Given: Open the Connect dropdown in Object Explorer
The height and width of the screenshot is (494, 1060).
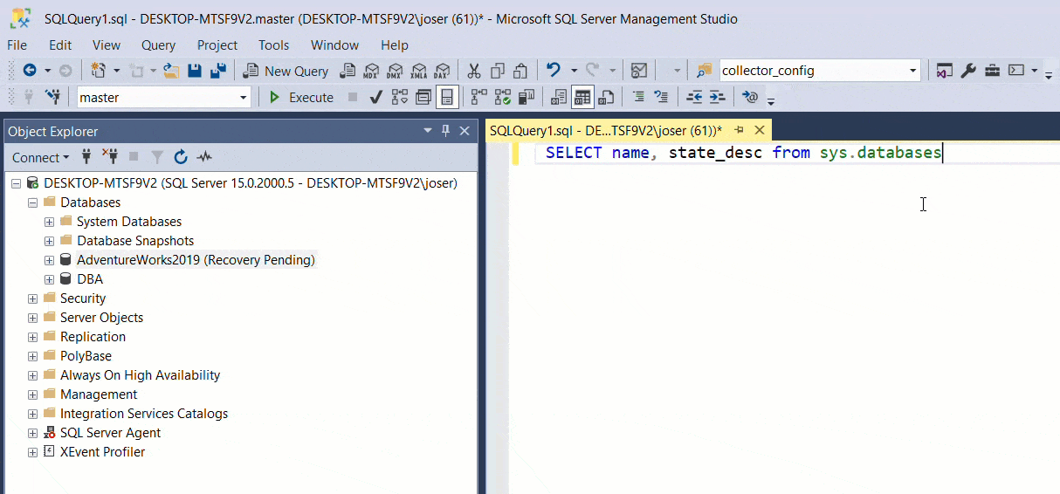Looking at the screenshot, I should pos(40,158).
